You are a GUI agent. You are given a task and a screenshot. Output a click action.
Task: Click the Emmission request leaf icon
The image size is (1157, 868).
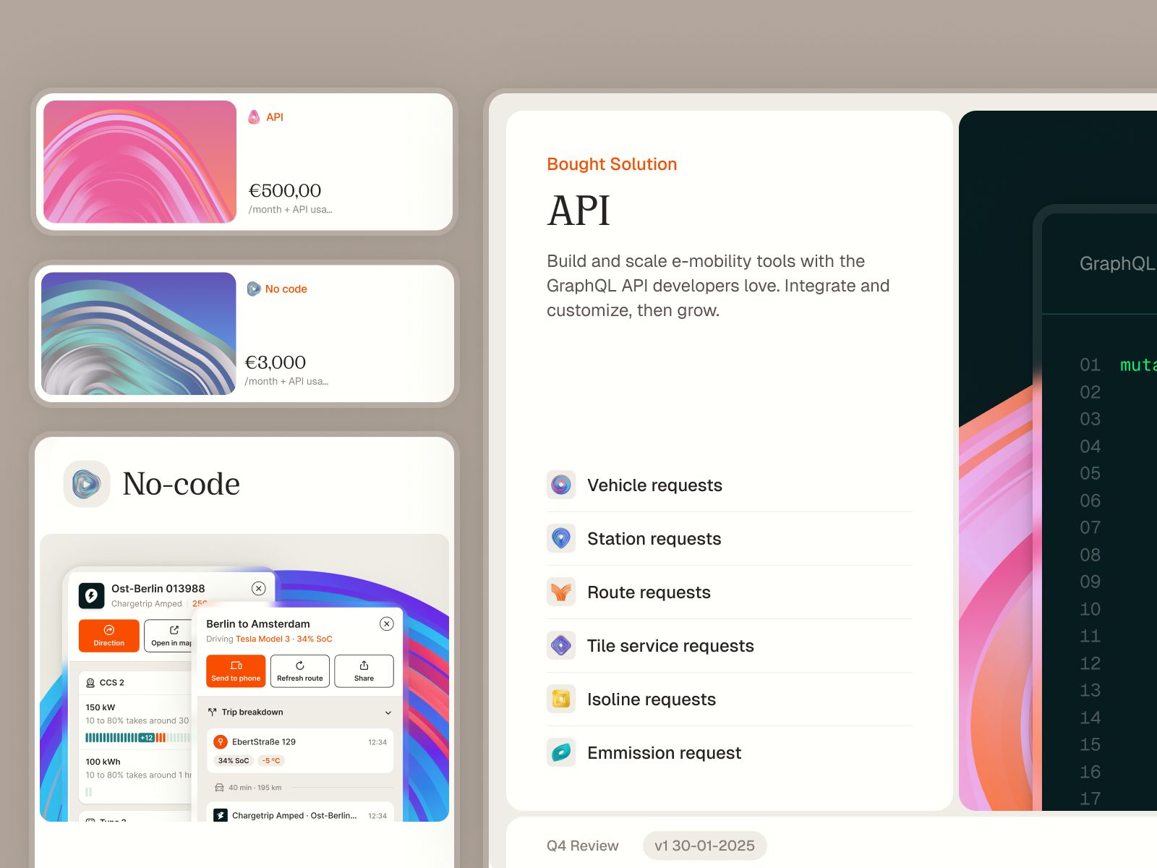click(561, 752)
